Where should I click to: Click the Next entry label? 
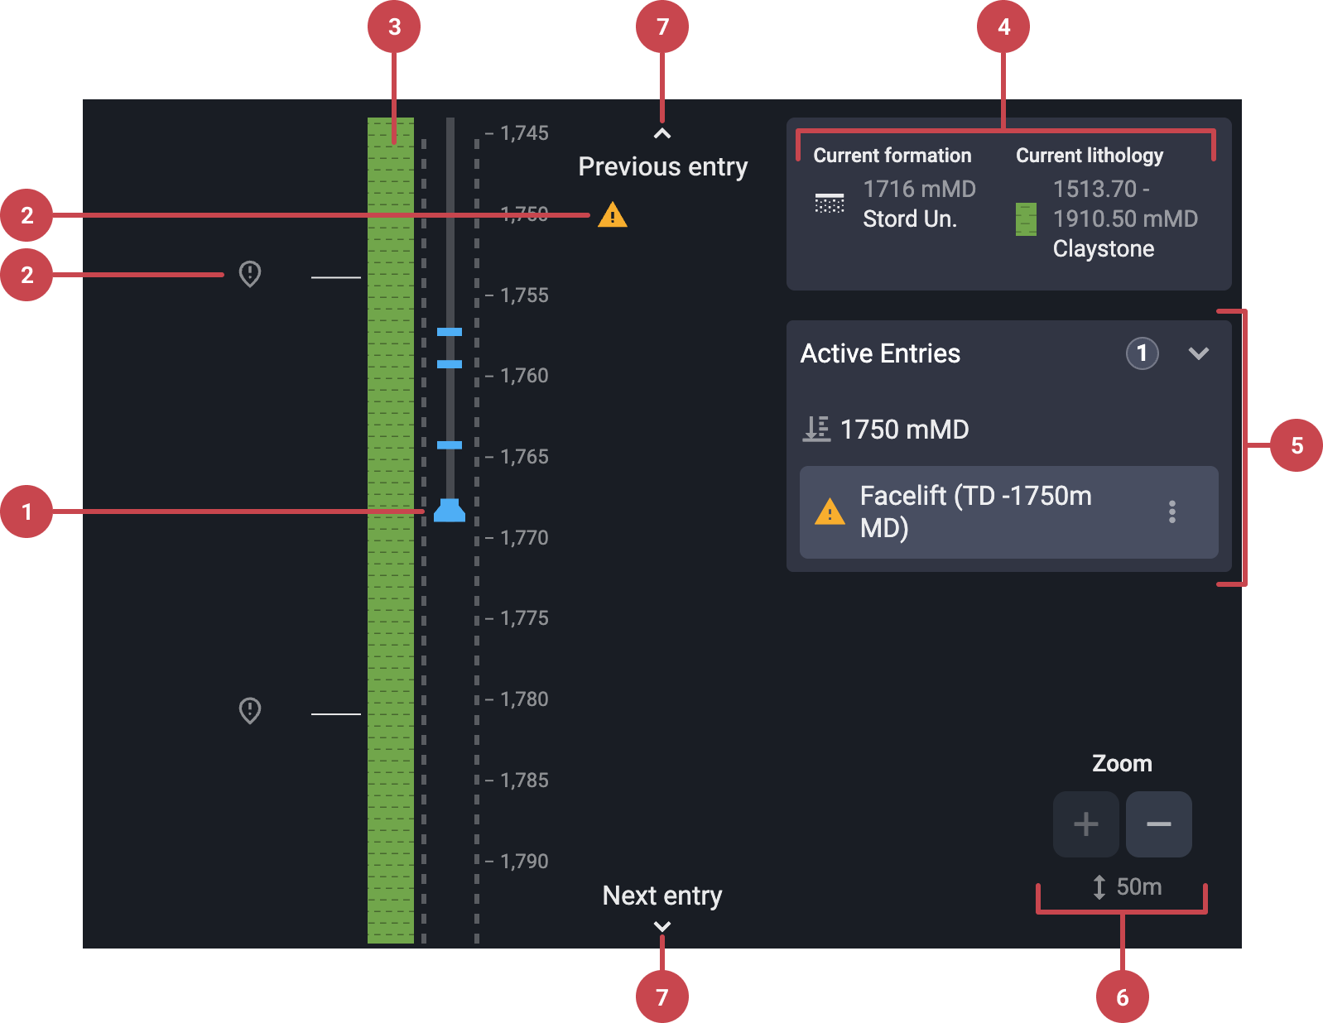(662, 896)
